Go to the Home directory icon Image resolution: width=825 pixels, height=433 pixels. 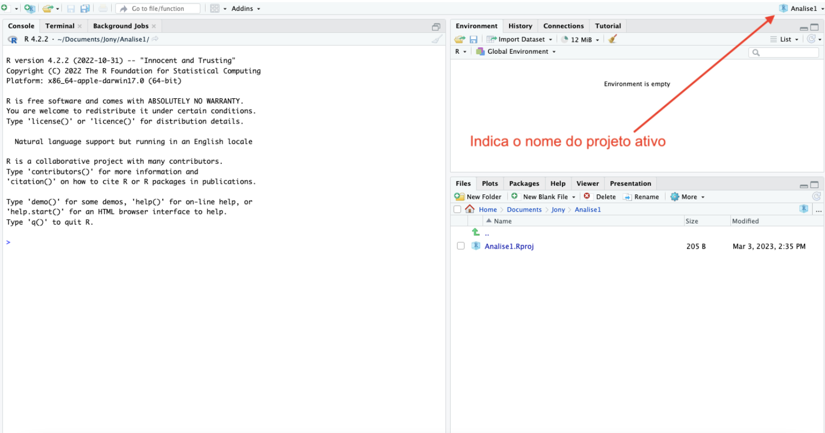[x=470, y=210]
